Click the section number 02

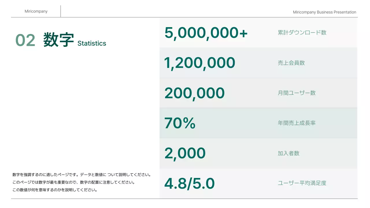point(25,40)
